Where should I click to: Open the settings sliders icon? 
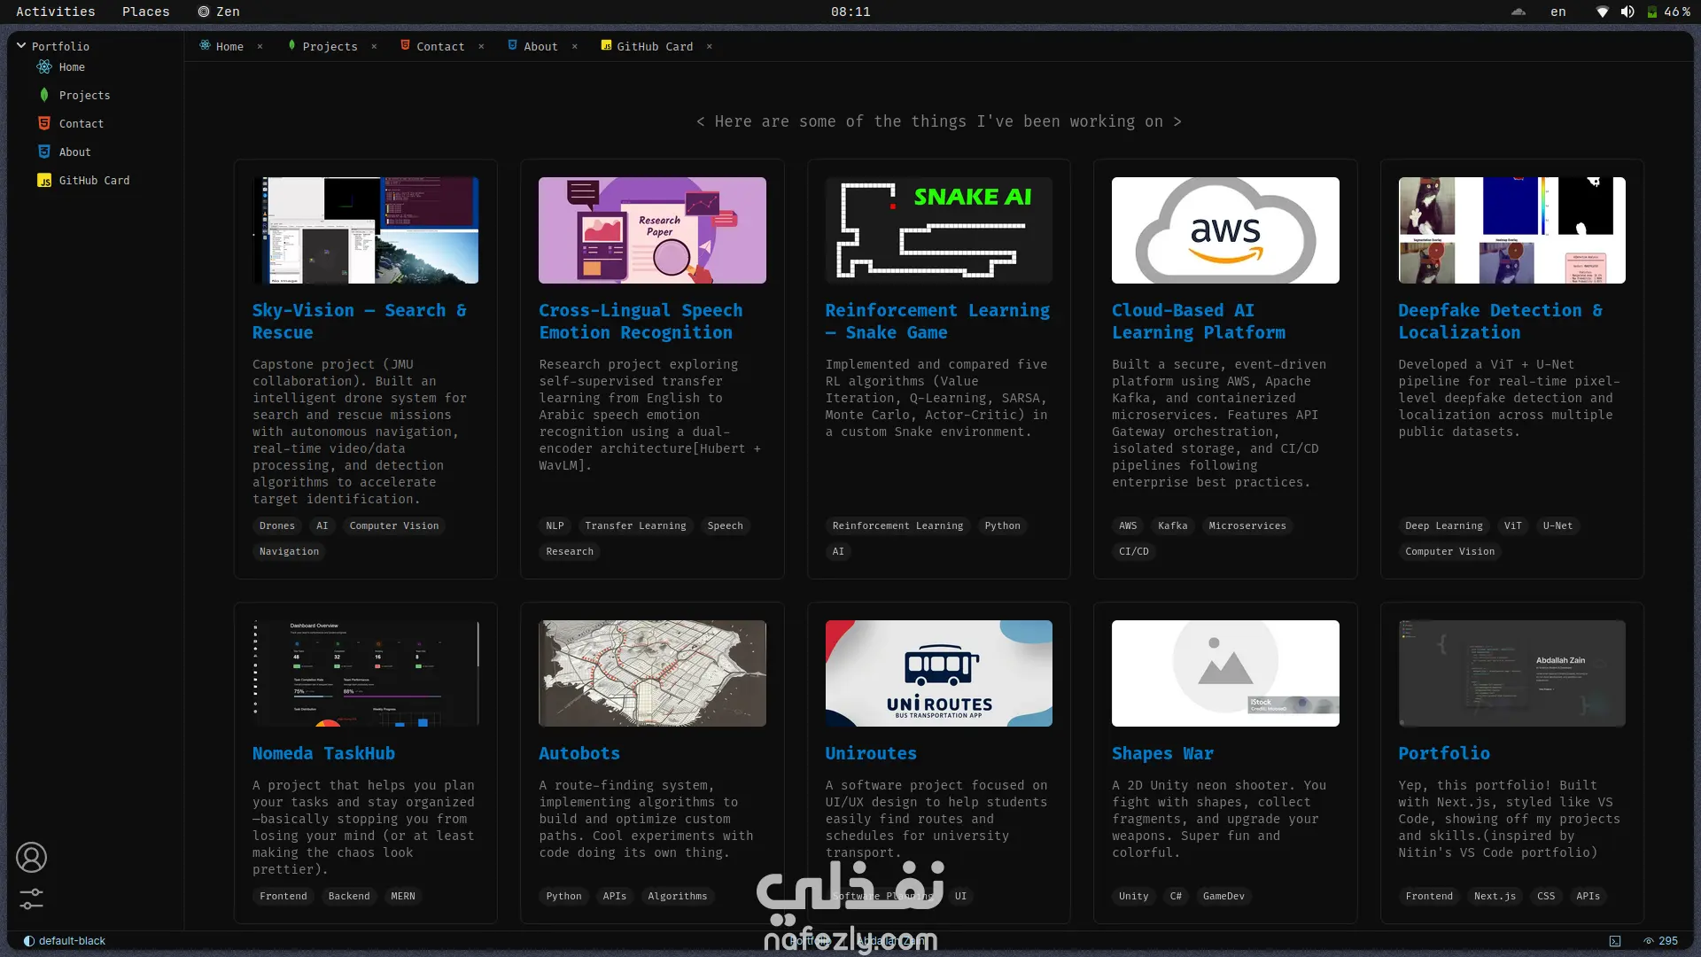pyautogui.click(x=31, y=899)
